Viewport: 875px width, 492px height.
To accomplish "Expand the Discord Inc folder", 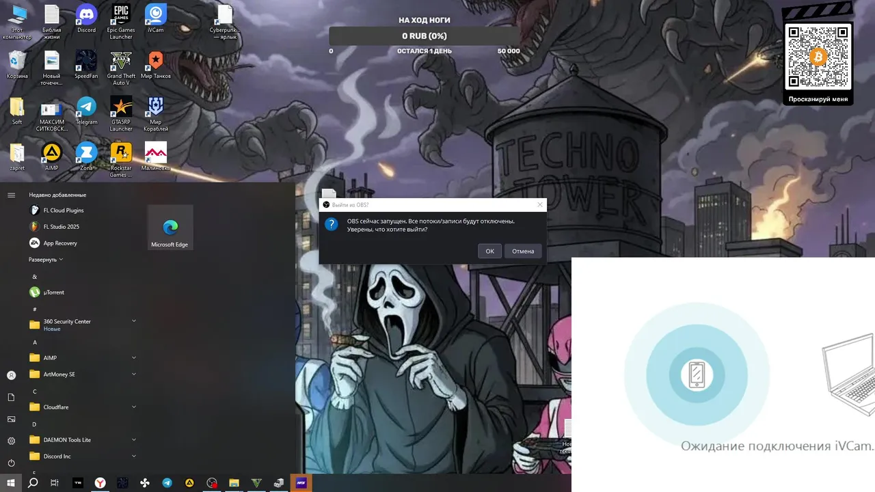I will tap(82, 456).
